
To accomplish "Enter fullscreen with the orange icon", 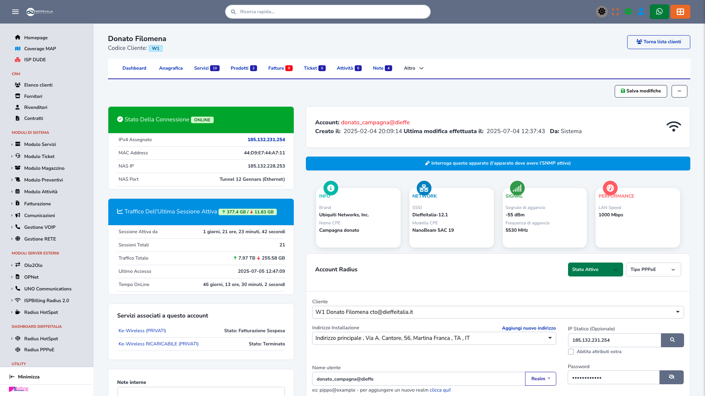I will 615,12.
